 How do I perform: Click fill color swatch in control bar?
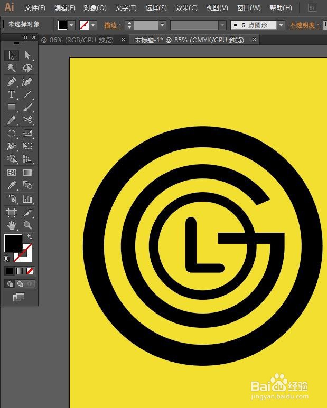[x=62, y=25]
